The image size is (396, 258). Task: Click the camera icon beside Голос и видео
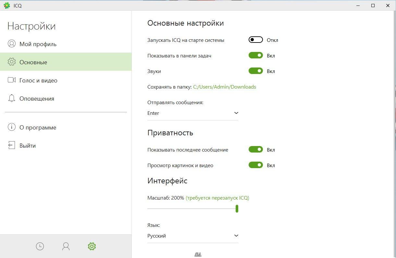12,80
